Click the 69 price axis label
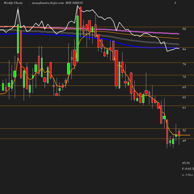 point(184,87)
